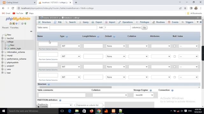This screenshot has height=114, width=204.
Task: Click the horizontal scrollbar under column rows
Action: [x=76, y=87]
